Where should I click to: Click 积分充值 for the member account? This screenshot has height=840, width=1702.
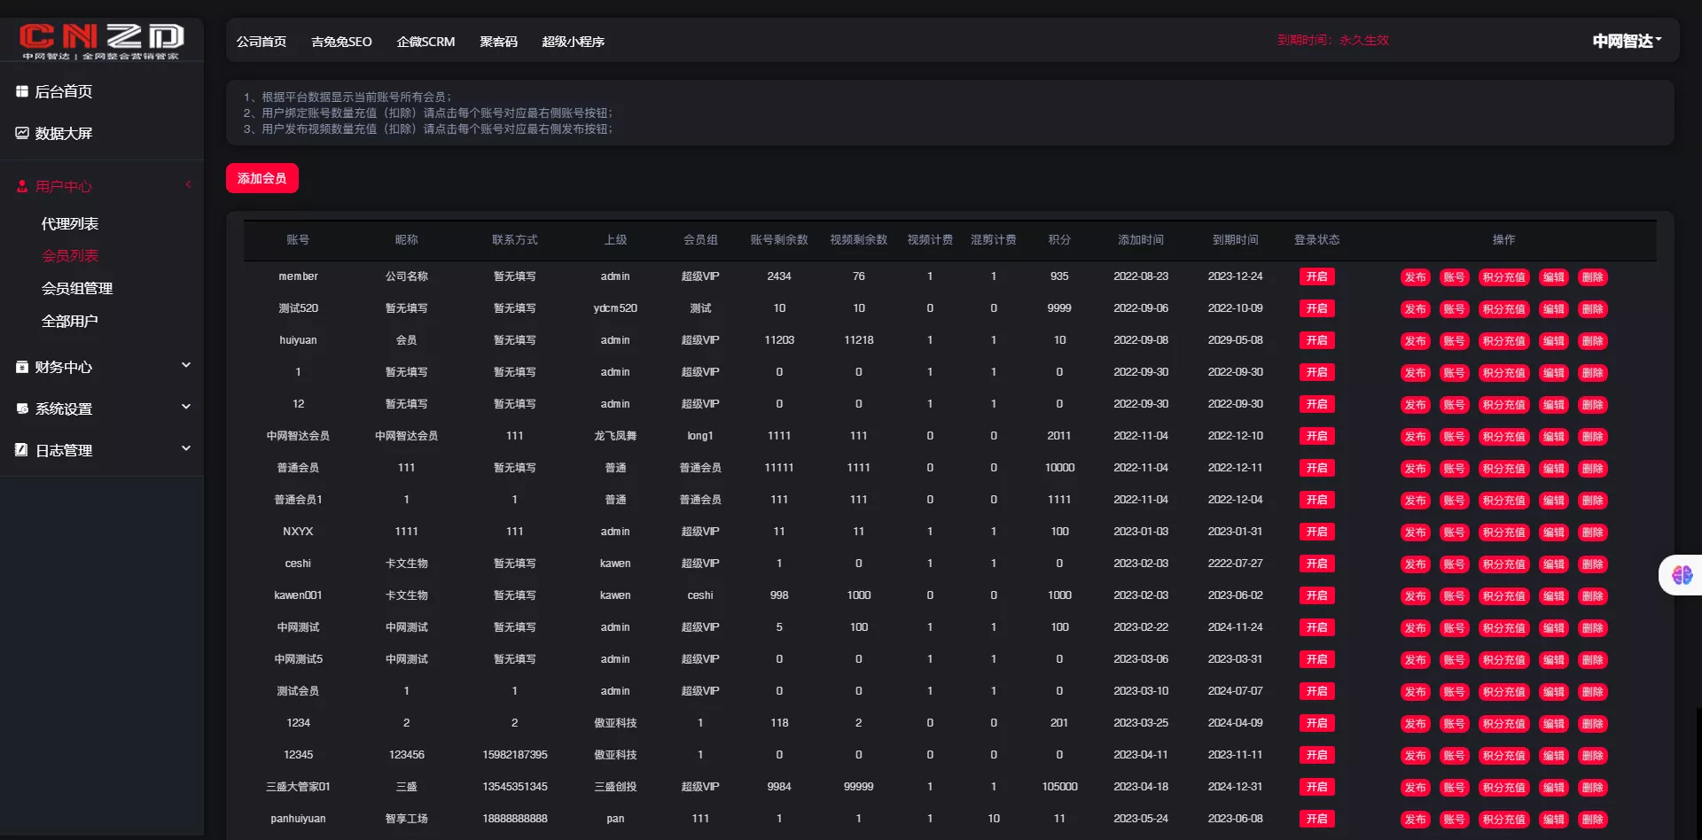click(1503, 277)
